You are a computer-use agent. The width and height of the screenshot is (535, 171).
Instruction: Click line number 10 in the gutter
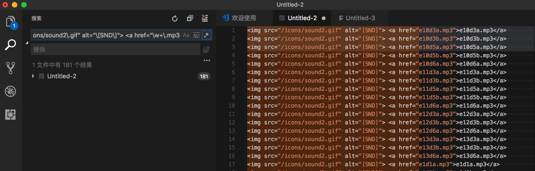point(232,106)
